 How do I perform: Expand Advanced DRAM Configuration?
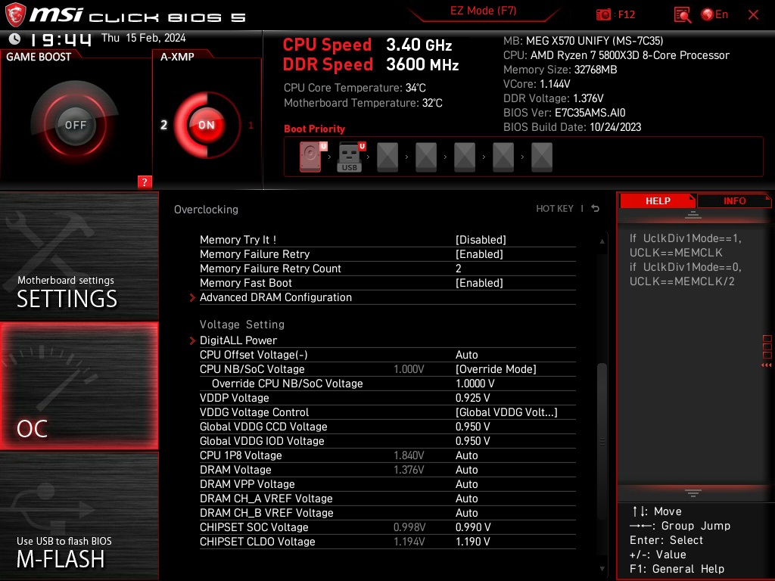pos(275,297)
